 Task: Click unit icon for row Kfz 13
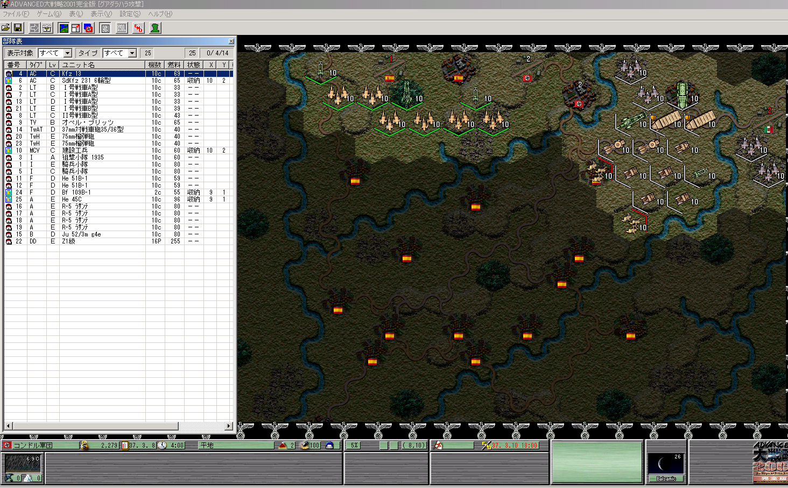pos(9,74)
